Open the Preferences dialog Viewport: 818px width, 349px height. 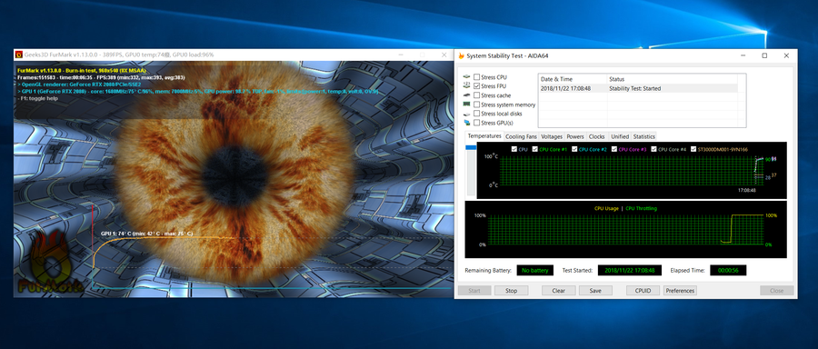point(680,291)
